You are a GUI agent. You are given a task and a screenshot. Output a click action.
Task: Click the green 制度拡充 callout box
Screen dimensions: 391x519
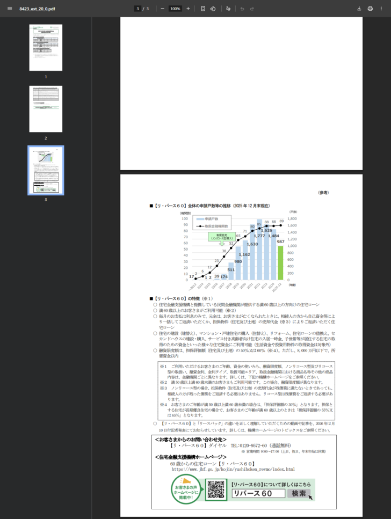click(222, 236)
